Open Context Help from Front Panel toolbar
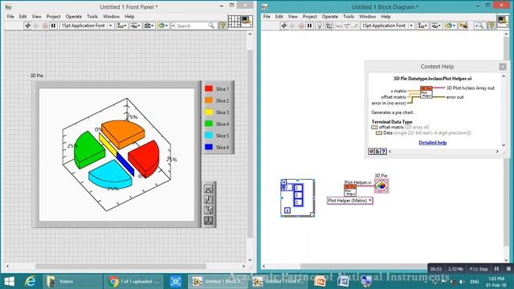The image size is (514, 289). coord(222,26)
